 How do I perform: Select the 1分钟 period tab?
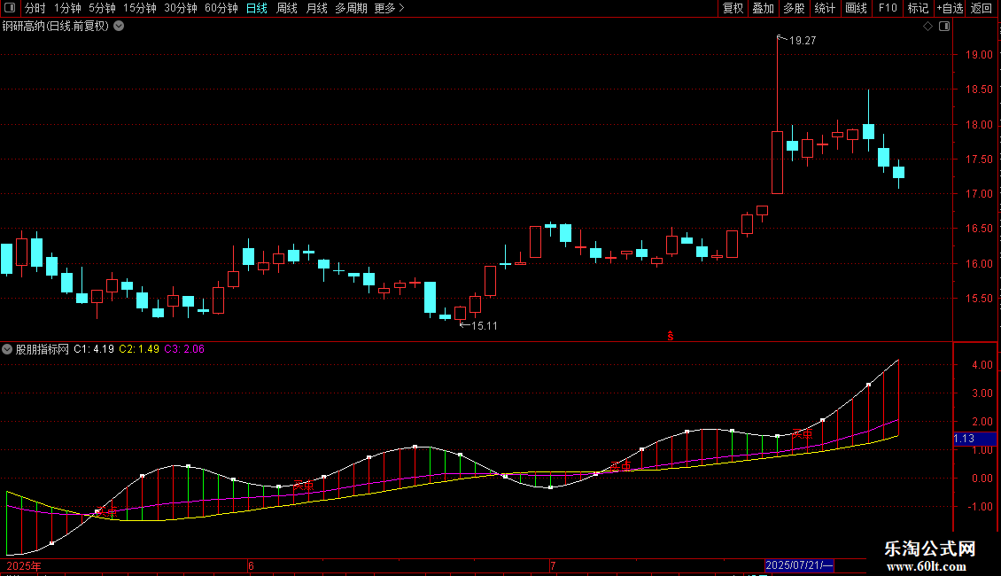pyautogui.click(x=67, y=8)
